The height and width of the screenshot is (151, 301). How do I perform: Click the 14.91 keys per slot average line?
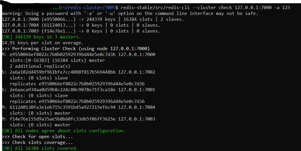[43, 43]
